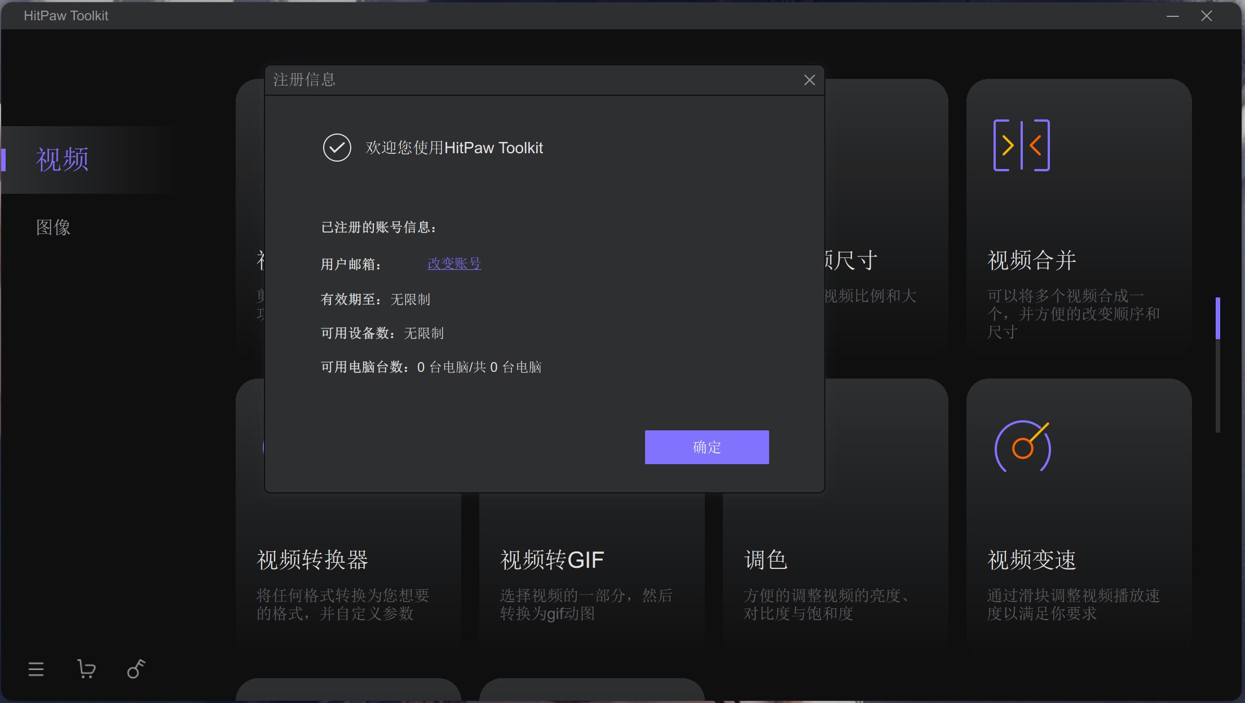Open the shopping cart purchase icon

click(86, 669)
